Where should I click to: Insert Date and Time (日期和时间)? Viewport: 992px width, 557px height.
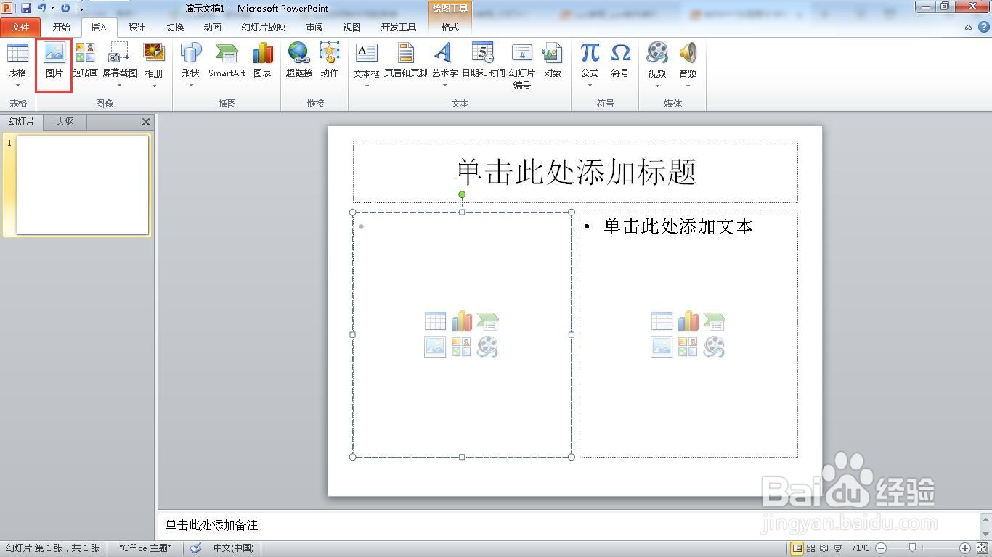pos(483,59)
